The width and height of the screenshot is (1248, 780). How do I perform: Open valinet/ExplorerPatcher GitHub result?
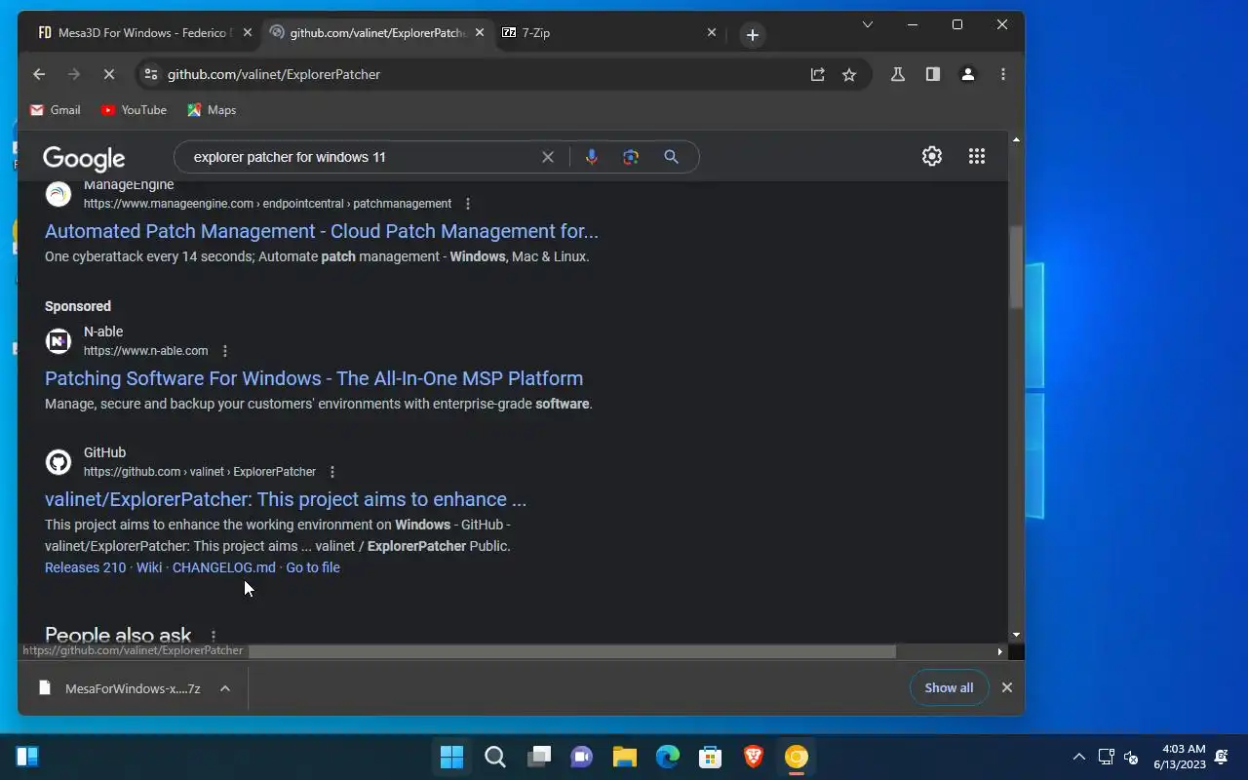[286, 499]
